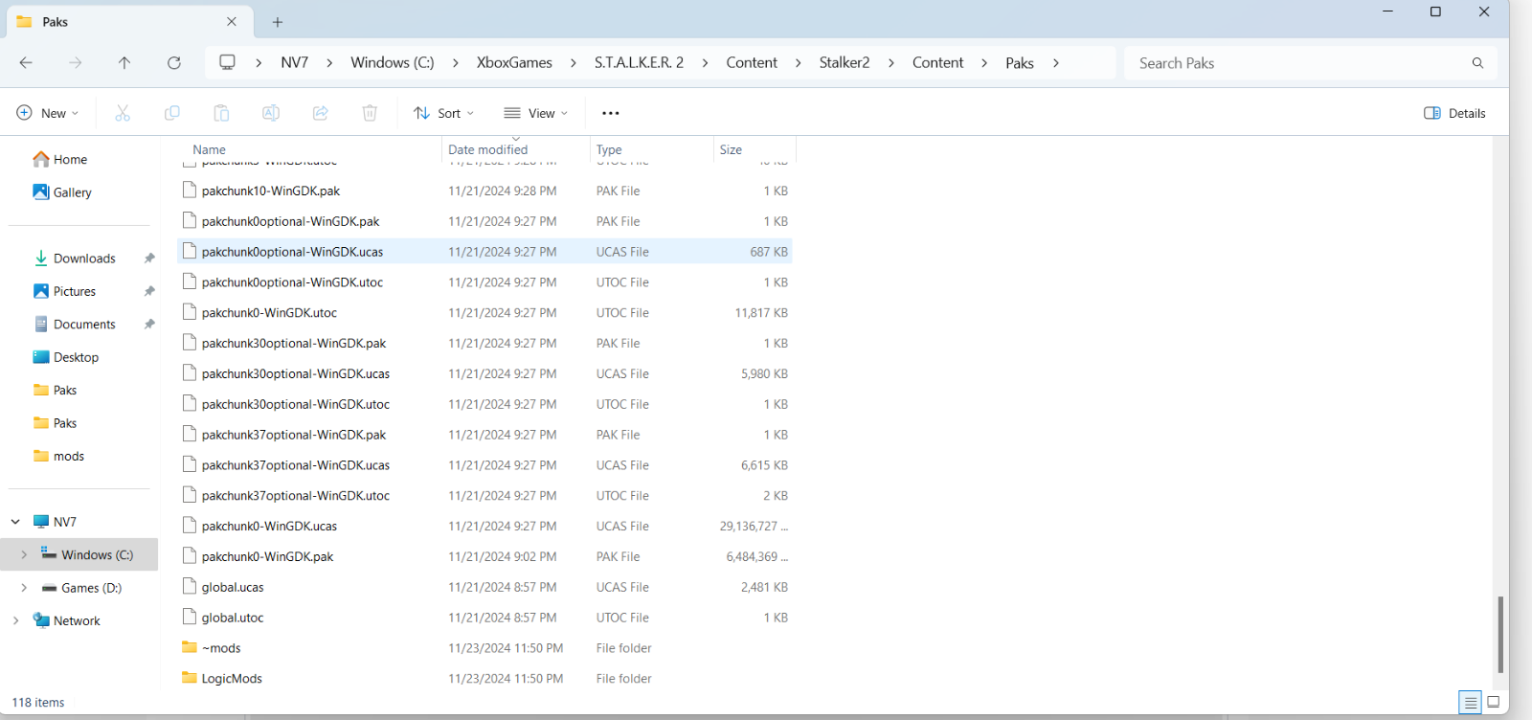The width and height of the screenshot is (1532, 720).
Task: Click the file list vertical scrollbar thumb
Action: pos(1500,635)
